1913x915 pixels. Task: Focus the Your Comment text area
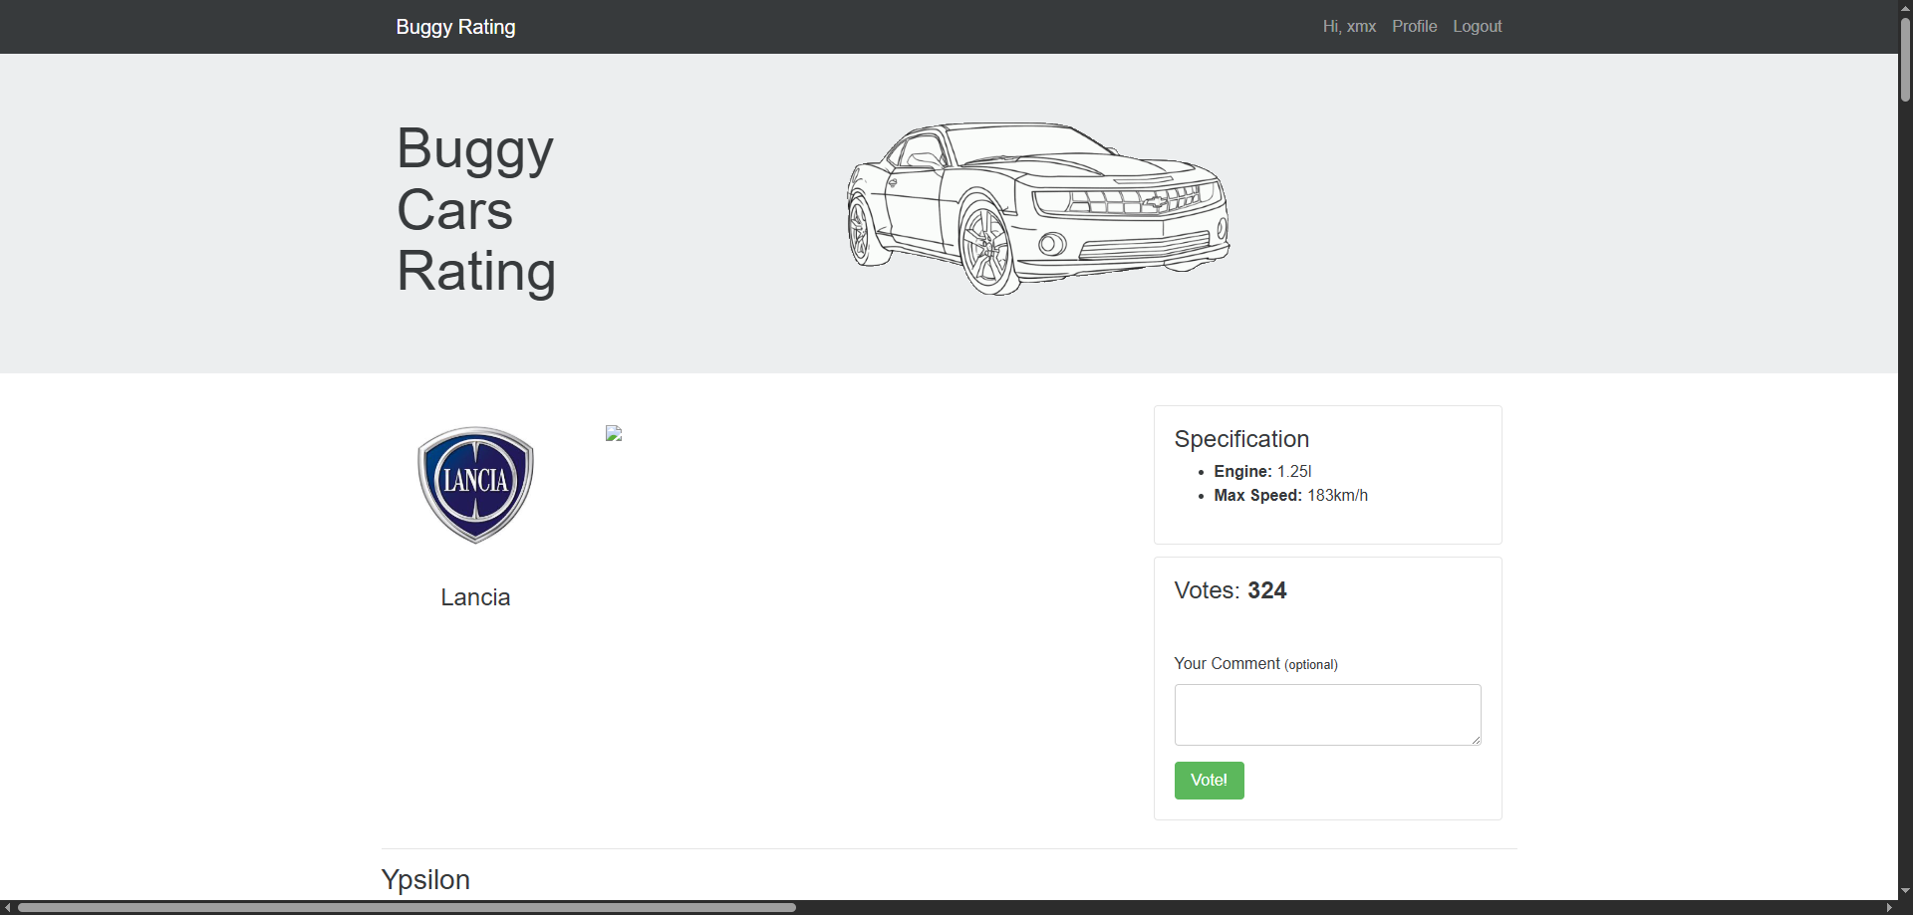(x=1326, y=714)
